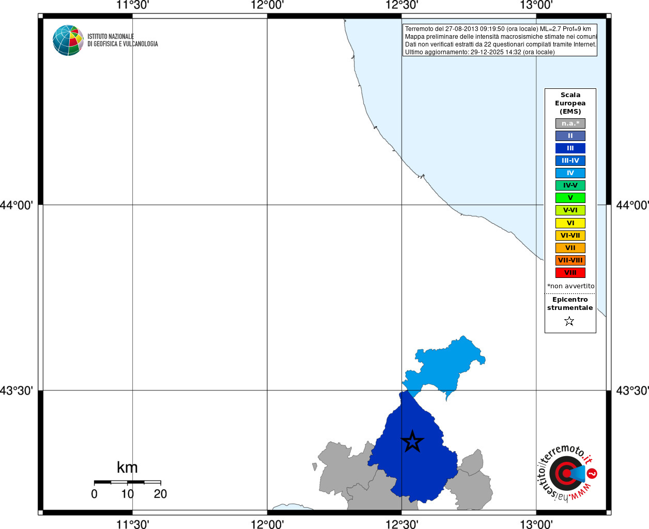
Task: Click top axis label 13°00'
Action: [x=536, y=5]
